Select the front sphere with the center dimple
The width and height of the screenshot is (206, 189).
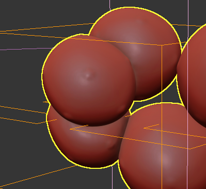click(89, 80)
